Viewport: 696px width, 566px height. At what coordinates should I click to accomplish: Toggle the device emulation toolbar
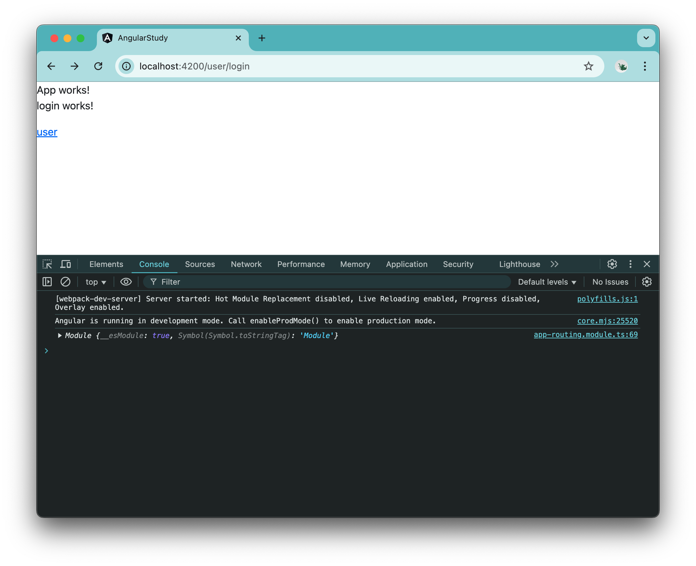pyautogui.click(x=65, y=264)
